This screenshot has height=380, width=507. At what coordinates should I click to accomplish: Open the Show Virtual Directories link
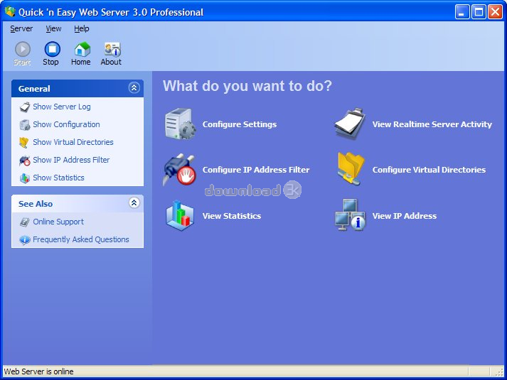pos(73,142)
